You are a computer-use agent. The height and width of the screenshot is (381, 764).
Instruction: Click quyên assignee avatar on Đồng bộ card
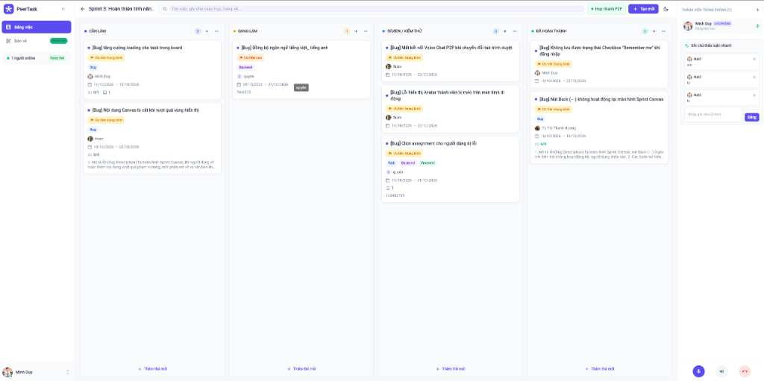click(x=239, y=77)
